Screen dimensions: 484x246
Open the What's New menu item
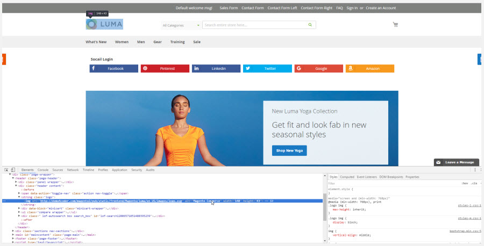[96, 42]
